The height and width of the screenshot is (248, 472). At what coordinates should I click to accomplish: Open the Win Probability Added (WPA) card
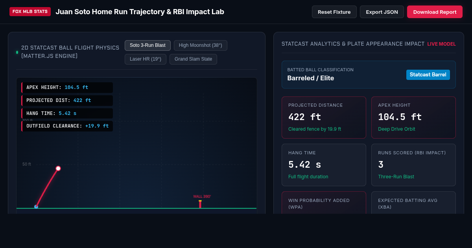coord(324,203)
